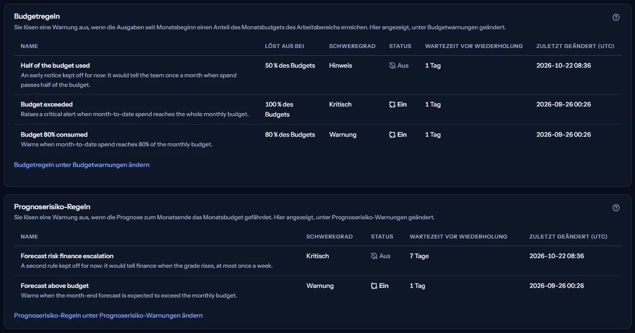Viewport: 635px width, 333px height.
Task: Click NAME header in Budgetregeln table
Action: click(x=29, y=46)
